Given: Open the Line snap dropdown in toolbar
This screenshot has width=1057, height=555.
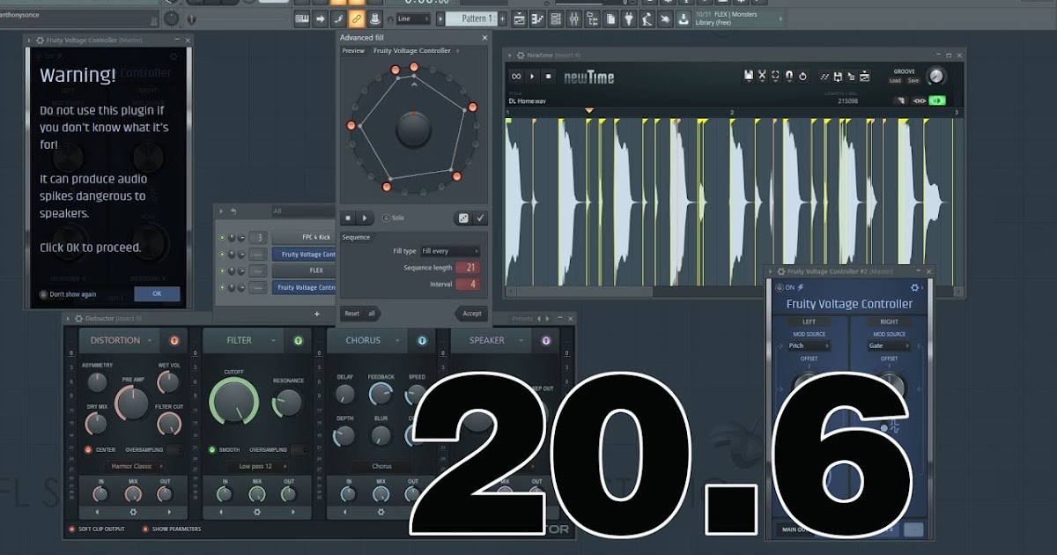Looking at the screenshot, I should [x=412, y=18].
